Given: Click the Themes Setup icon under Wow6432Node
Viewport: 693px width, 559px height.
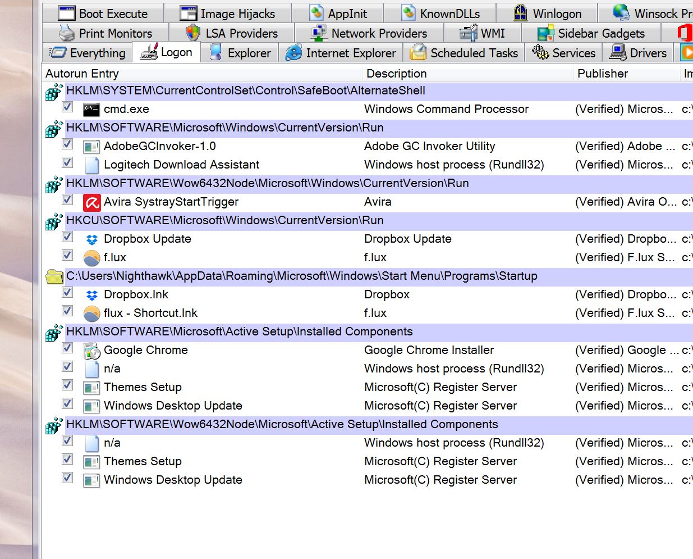Looking at the screenshot, I should click(x=91, y=462).
